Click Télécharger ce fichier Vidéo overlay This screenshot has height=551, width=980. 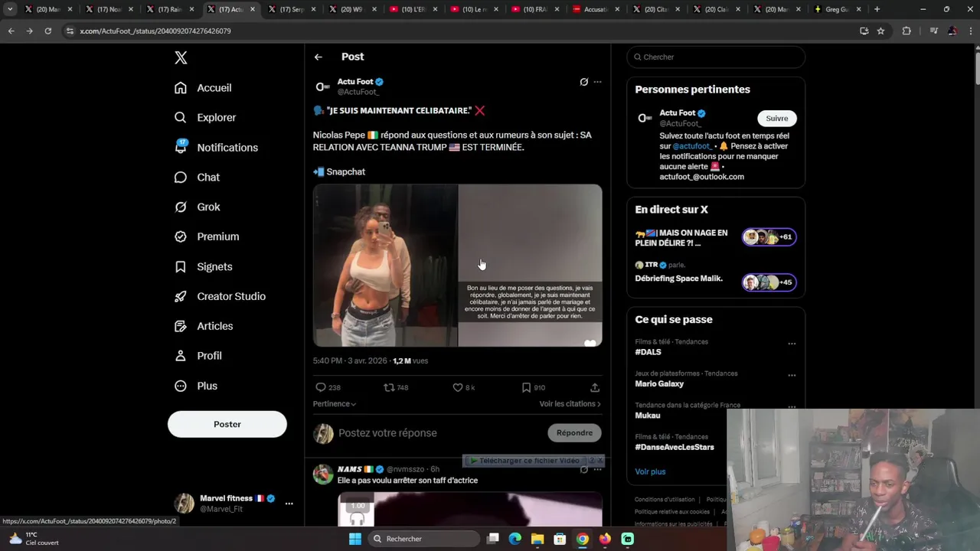[x=526, y=461]
